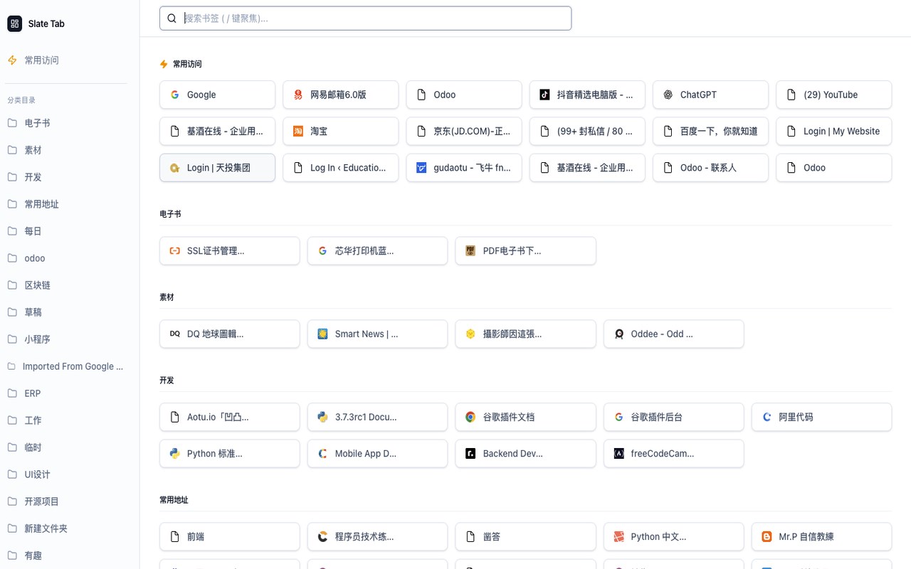
Task: Click the folder icon beside ERP
Action: (12, 393)
